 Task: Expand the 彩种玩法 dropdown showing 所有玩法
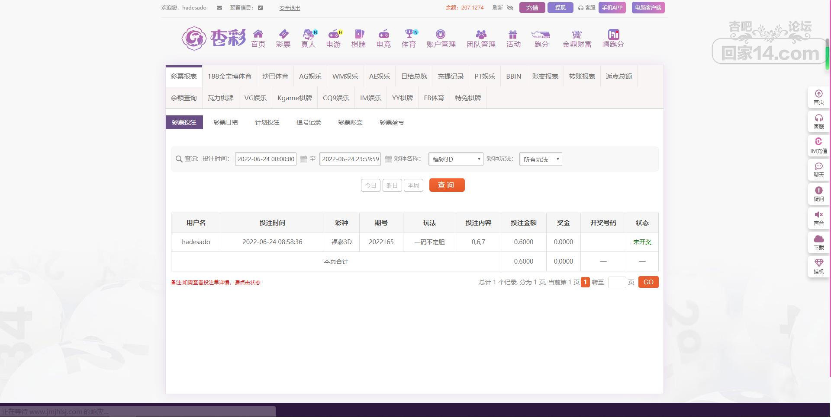coord(541,159)
